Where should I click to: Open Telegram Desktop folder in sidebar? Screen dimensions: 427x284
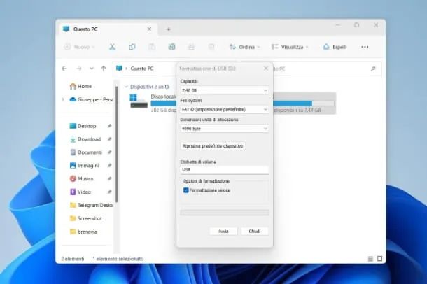pyautogui.click(x=92, y=205)
